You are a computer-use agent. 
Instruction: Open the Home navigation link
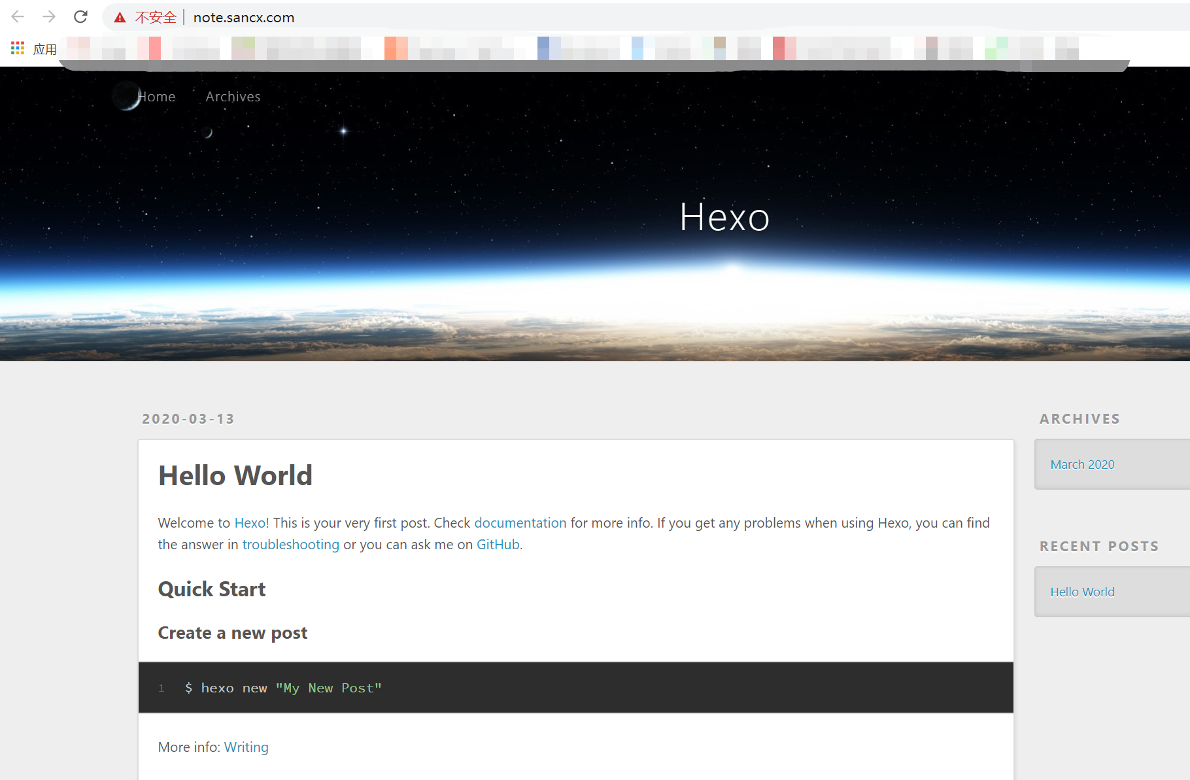[x=157, y=97]
